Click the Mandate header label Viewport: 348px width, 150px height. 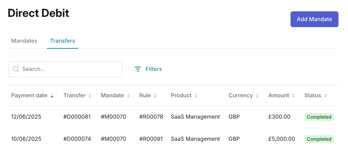pos(112,95)
